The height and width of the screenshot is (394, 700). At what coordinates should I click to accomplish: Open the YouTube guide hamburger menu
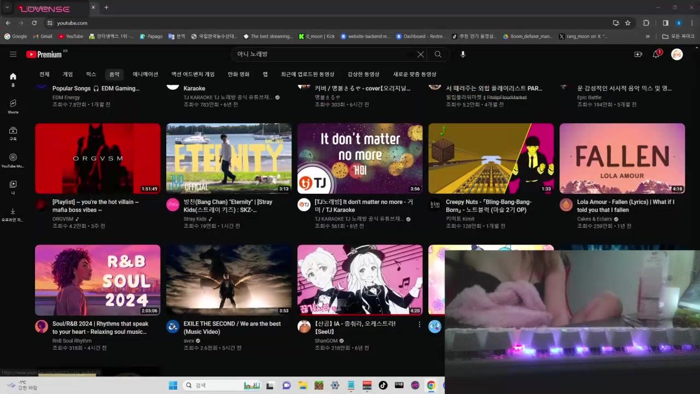(13, 54)
